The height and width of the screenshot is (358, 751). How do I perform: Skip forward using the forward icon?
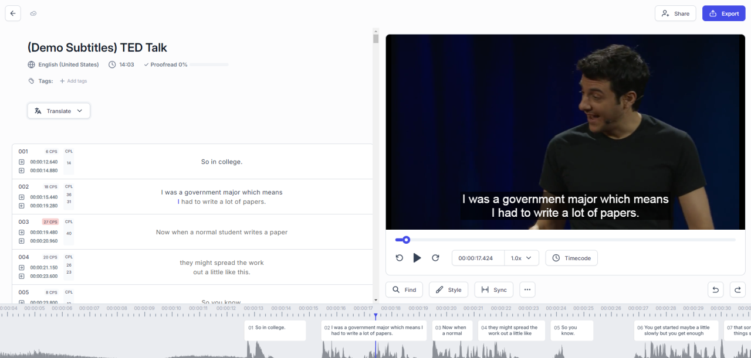pyautogui.click(x=435, y=258)
